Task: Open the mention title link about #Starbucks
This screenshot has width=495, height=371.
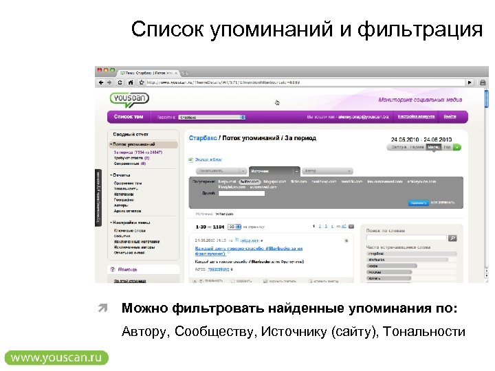Action: 249,251
